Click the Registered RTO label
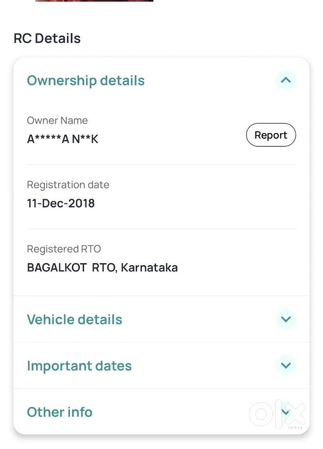323x449 pixels. tap(64, 249)
